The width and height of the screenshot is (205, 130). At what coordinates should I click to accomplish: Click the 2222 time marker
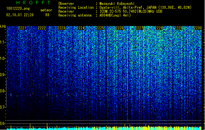click(42, 28)
